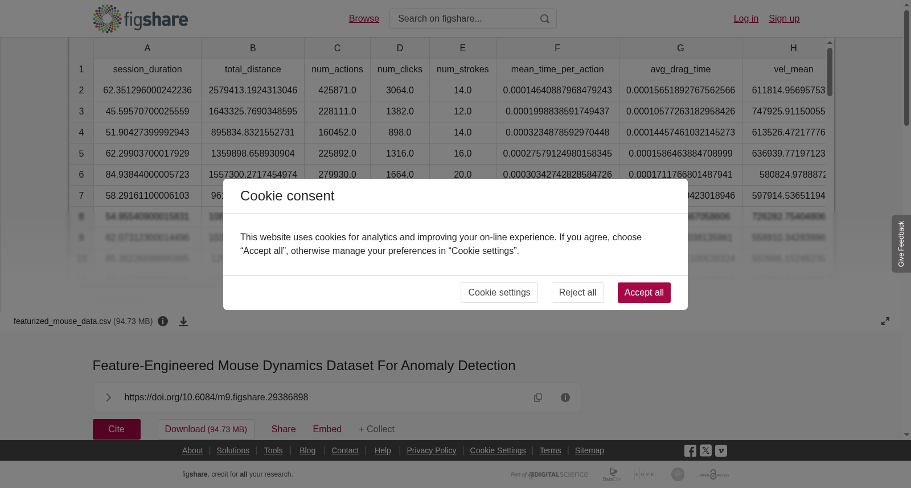Click the session_duration header cell
This screenshot has width=911, height=488.
point(147,69)
